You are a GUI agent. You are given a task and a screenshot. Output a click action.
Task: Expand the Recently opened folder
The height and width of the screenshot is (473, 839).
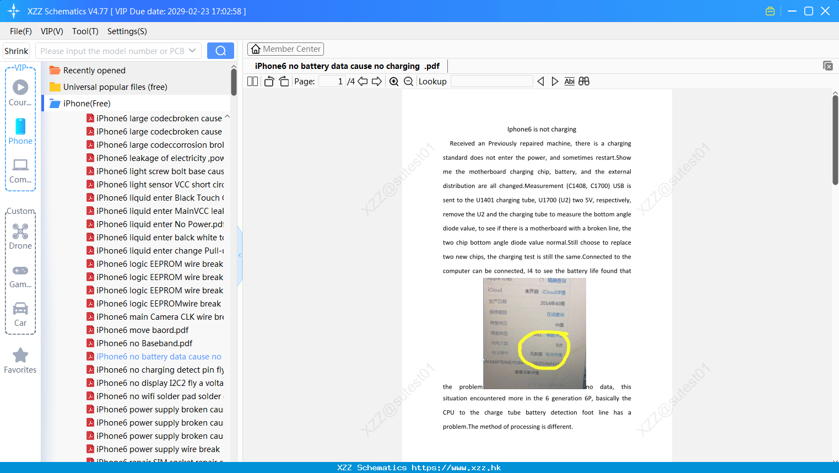94,71
